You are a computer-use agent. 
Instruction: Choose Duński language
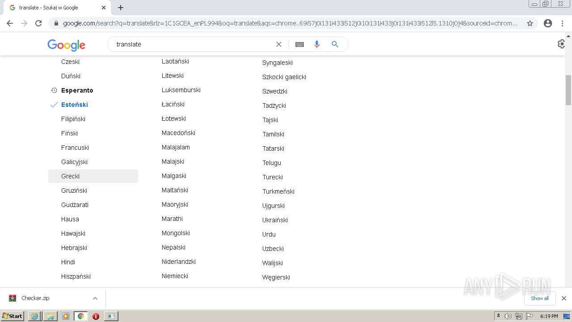tap(71, 76)
